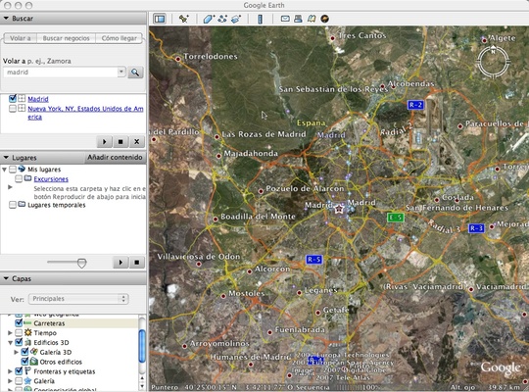Click the Mis lugares globe icon
The height and width of the screenshot is (392, 529).
[x=22, y=169]
